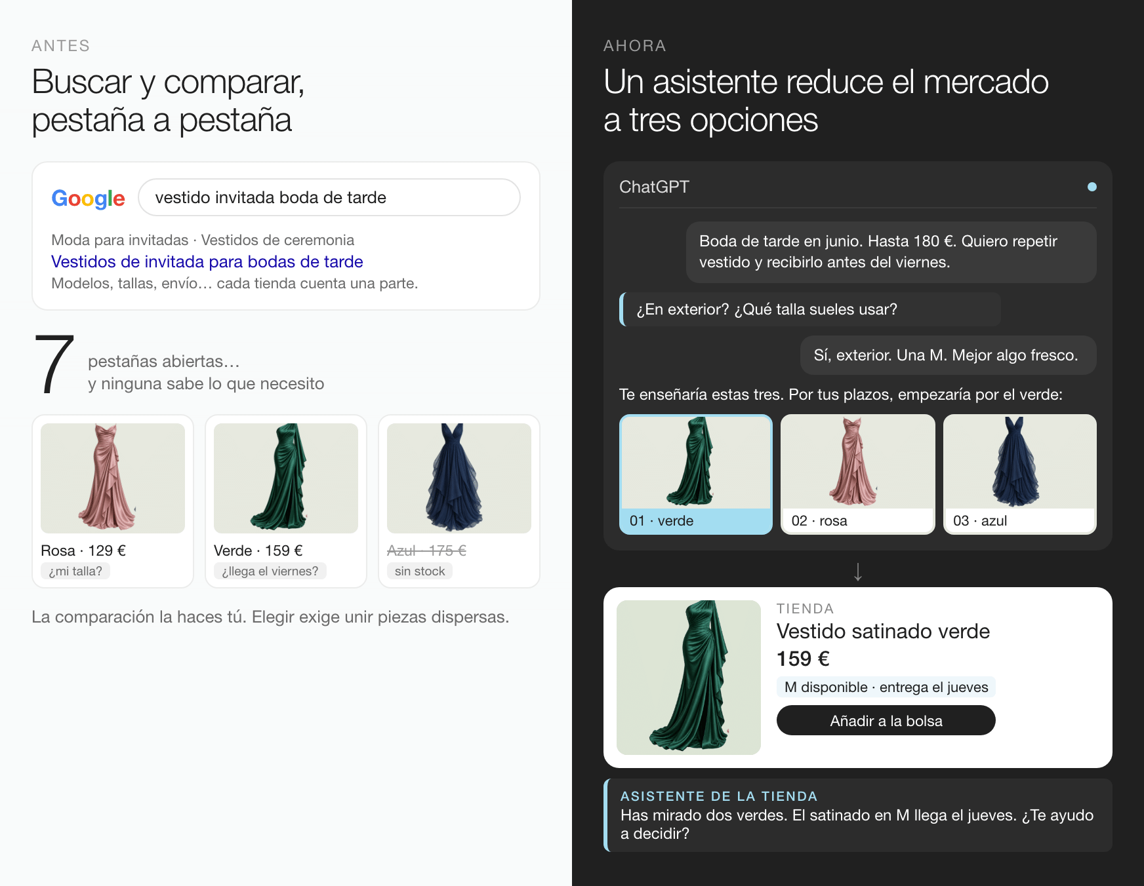1144x886 pixels.
Task: Click the 'sin stock' tag
Action: point(420,571)
